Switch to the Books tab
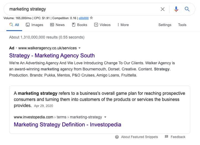This screenshot has height=145, width=200. coord(80,25)
